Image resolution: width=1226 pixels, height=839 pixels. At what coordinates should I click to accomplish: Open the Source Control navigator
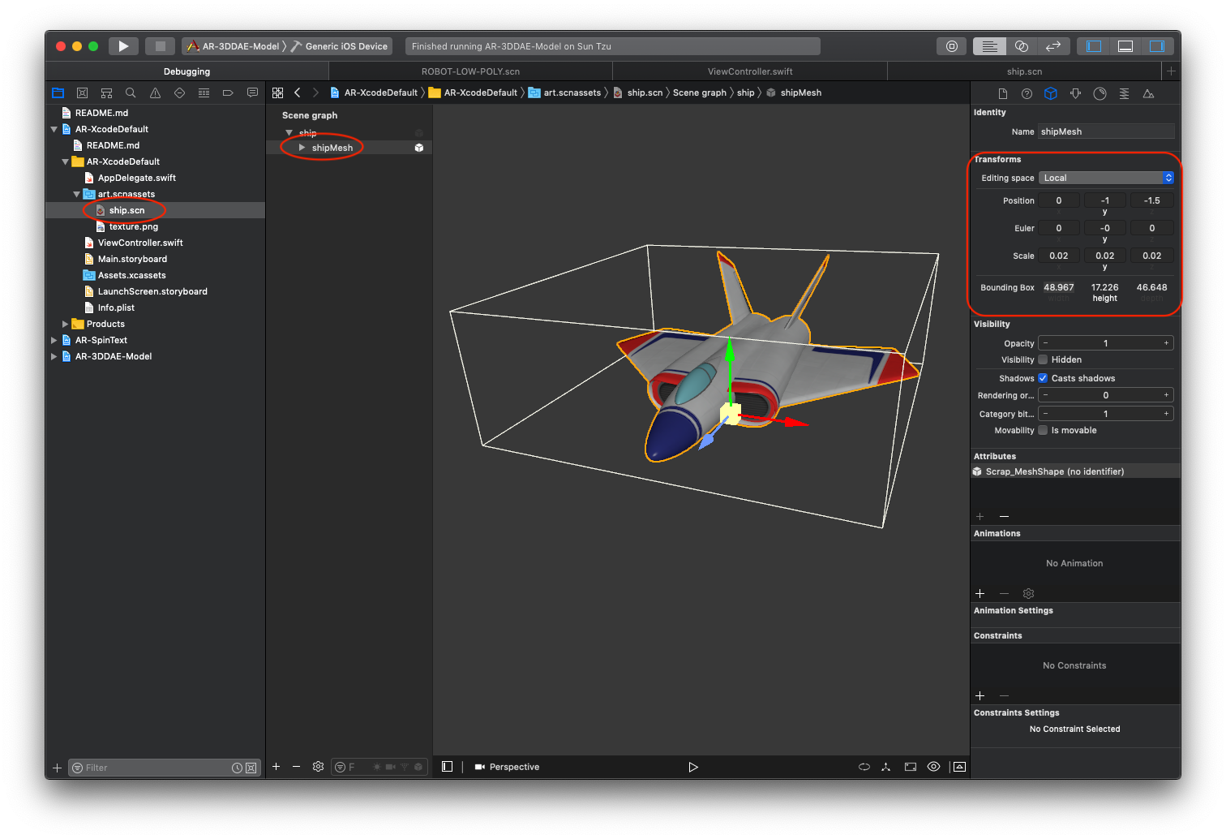[x=82, y=93]
